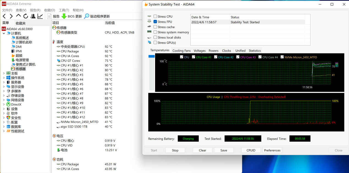
Task: Refresh the sensor readings via the refresh icon
Action: point(26,16)
